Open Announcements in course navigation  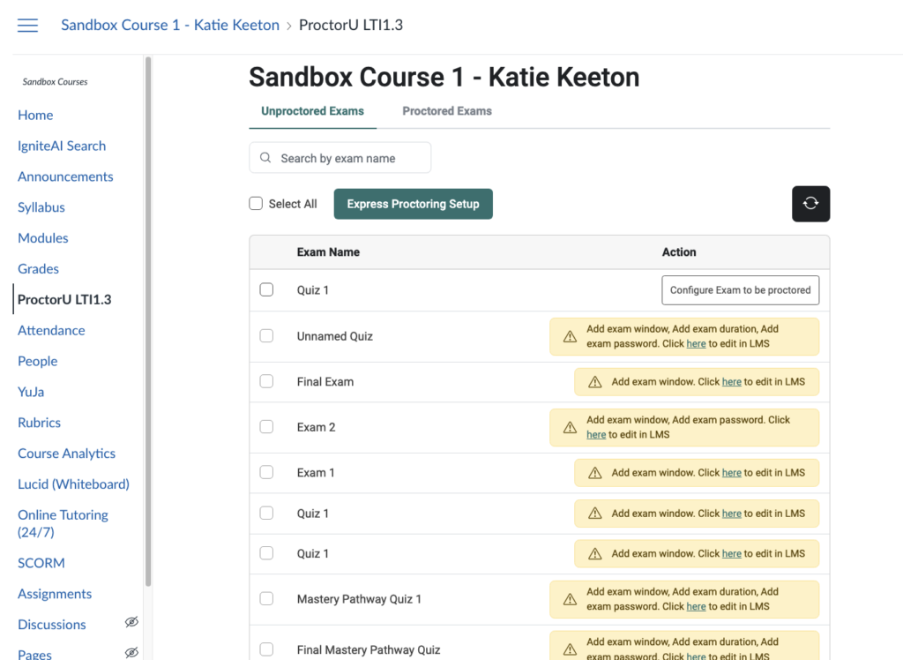(x=65, y=176)
